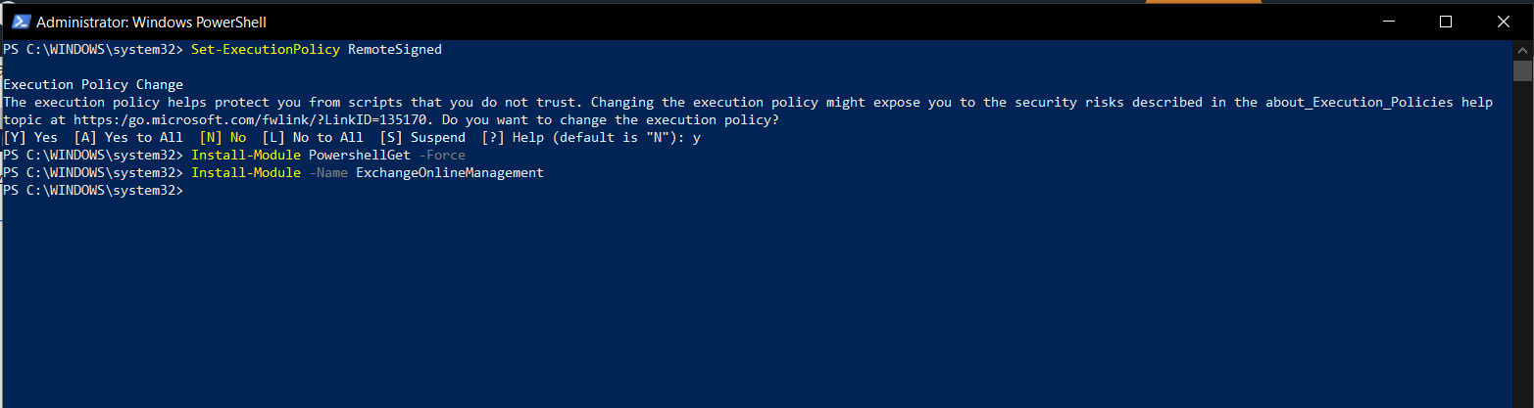Close the Administrator PowerShell window
Image resolution: width=1534 pixels, height=408 pixels.
point(1503,22)
